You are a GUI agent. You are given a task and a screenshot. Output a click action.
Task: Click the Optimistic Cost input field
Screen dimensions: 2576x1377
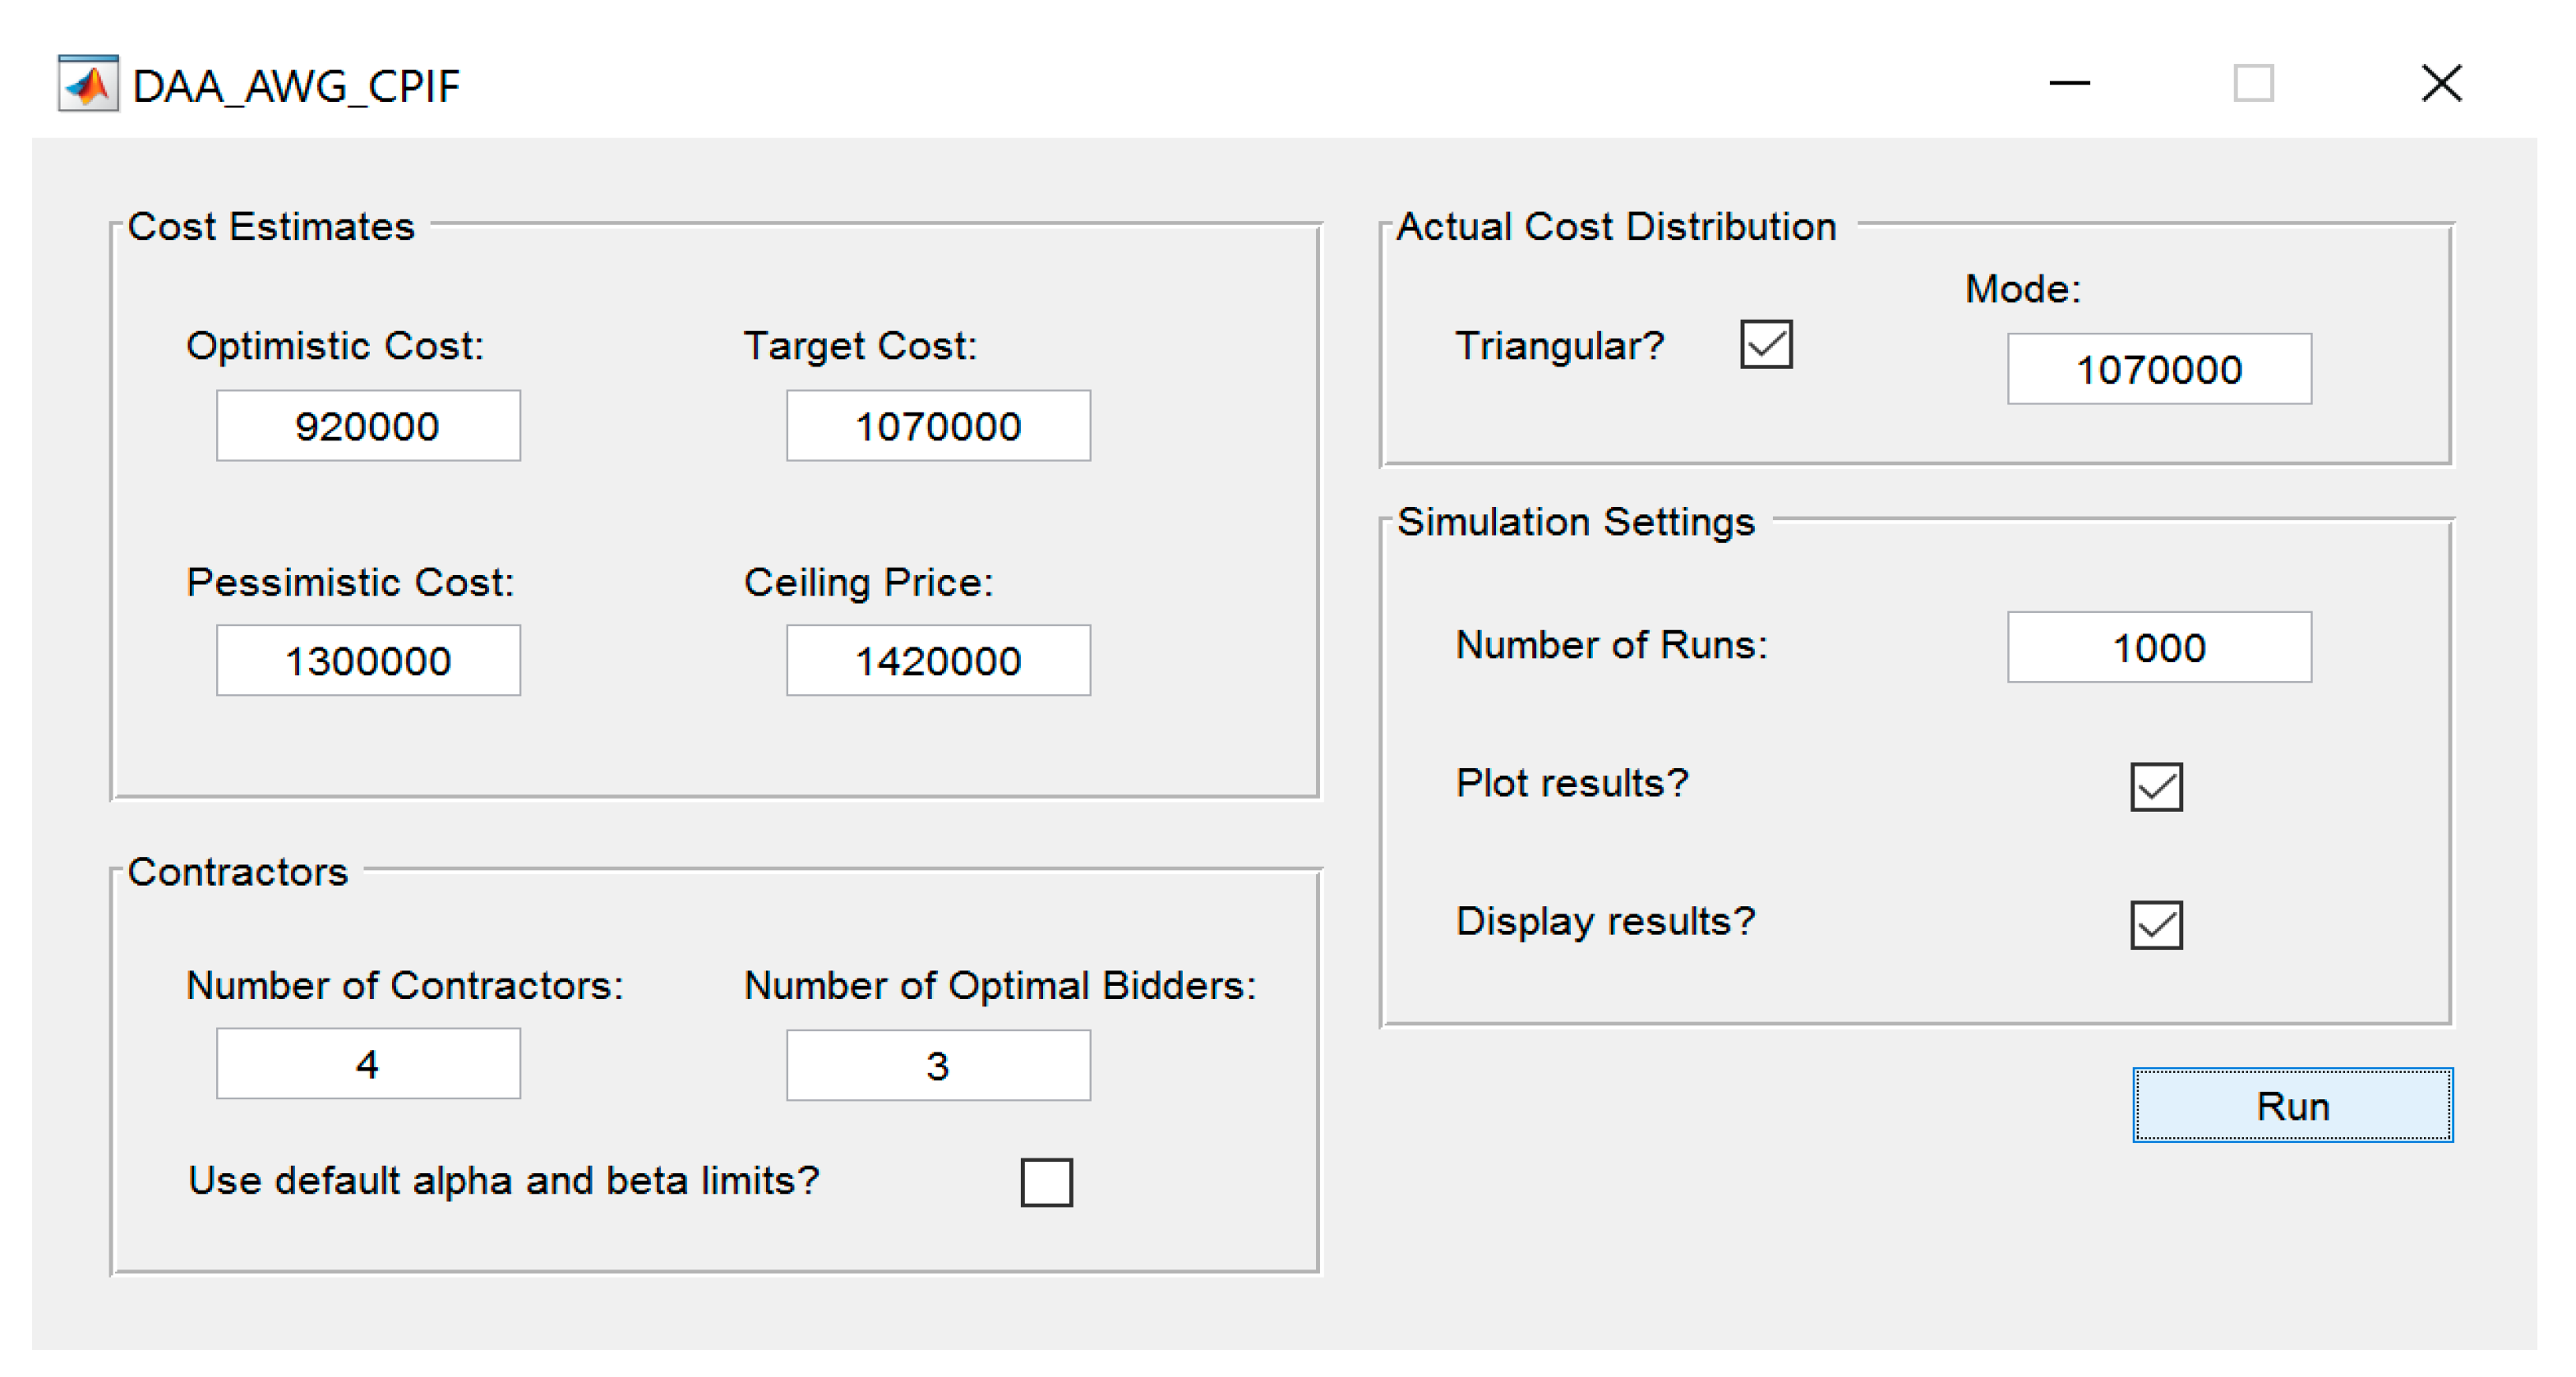click(x=368, y=426)
